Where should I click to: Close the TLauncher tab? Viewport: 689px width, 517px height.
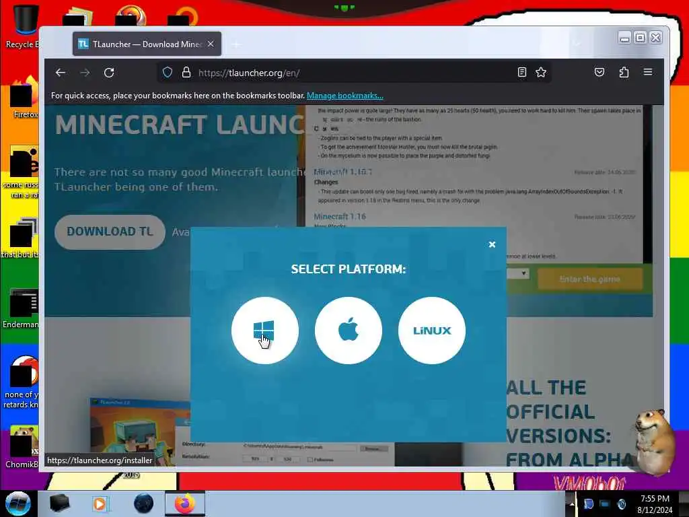pos(211,44)
